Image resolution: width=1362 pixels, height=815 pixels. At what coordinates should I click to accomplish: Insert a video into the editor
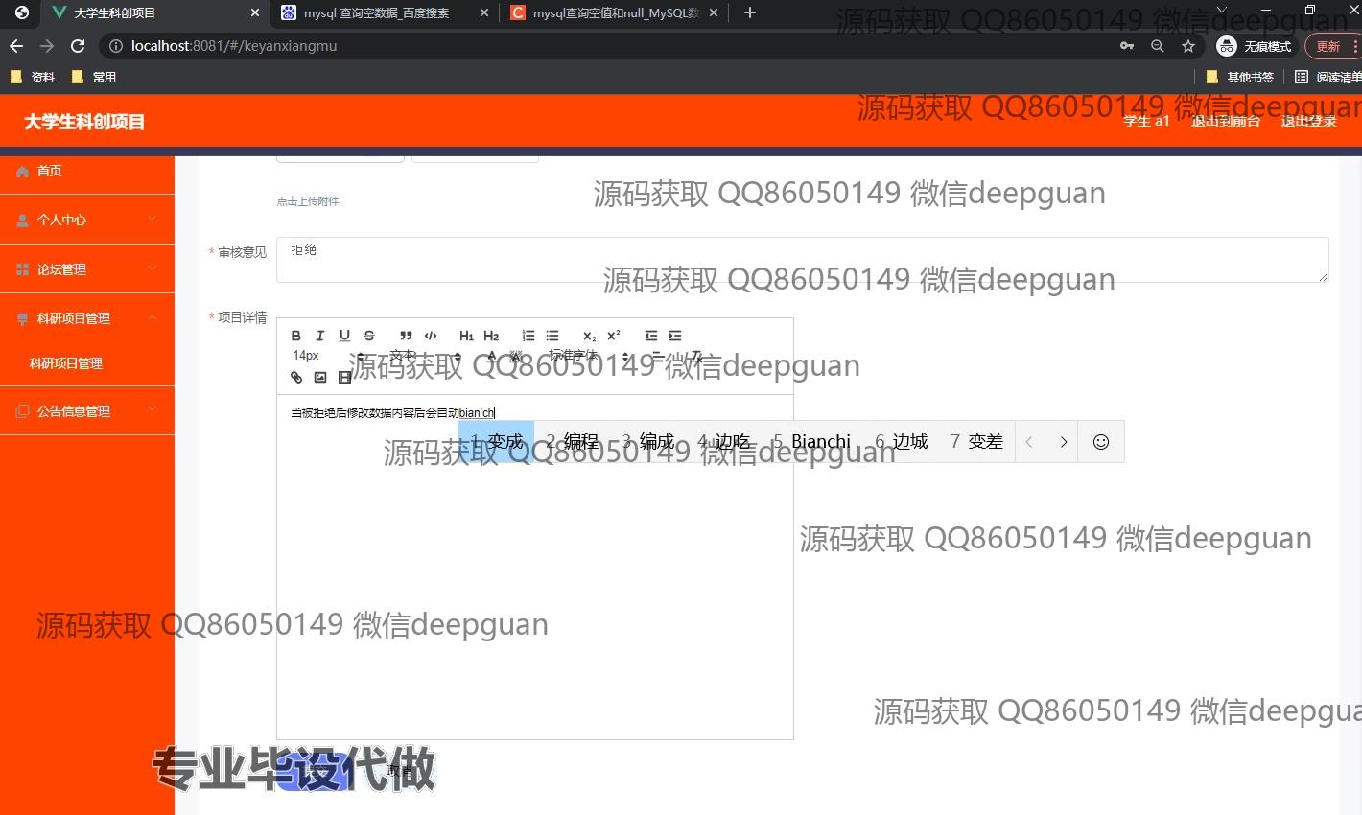345,377
